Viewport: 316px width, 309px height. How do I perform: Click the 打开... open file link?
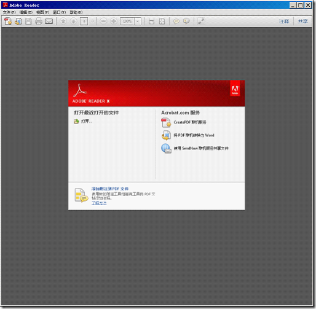87,122
